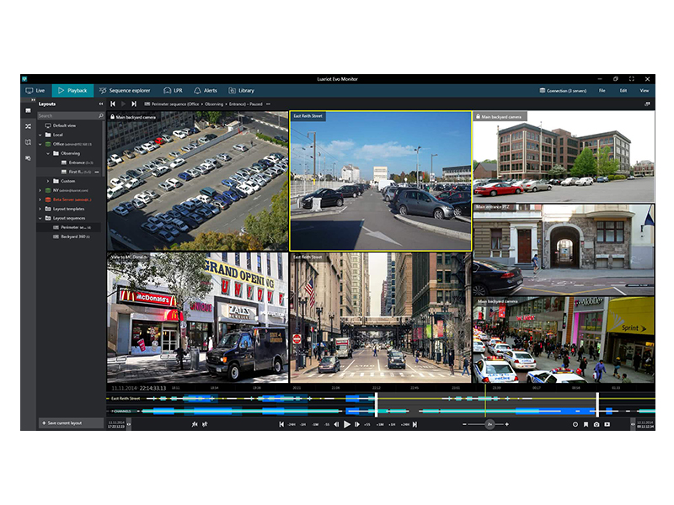
Task: Adjust the playback speed slider
Action: (x=489, y=425)
